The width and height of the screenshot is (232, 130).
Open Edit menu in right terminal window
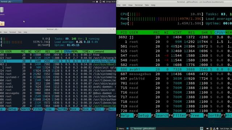124,5
